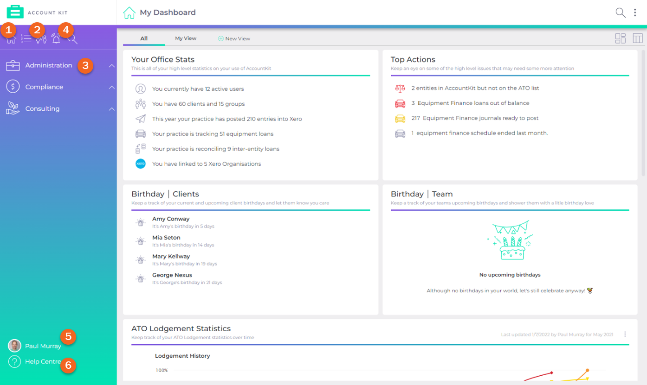647x385 pixels.
Task: Collapse the Compliance section chevron
Action: [112, 87]
